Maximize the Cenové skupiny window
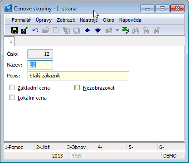This screenshot has width=189, height=163. [162, 9]
